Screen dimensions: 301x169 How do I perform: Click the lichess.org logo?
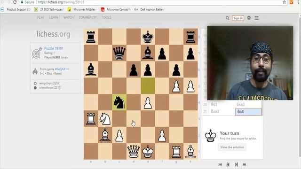pos(53,34)
